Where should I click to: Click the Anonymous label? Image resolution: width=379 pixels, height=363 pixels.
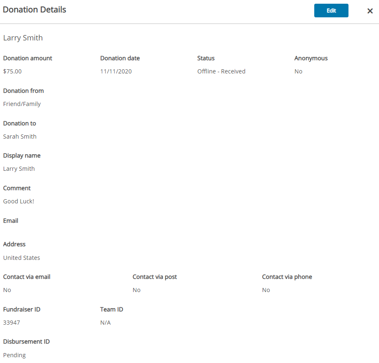(311, 58)
